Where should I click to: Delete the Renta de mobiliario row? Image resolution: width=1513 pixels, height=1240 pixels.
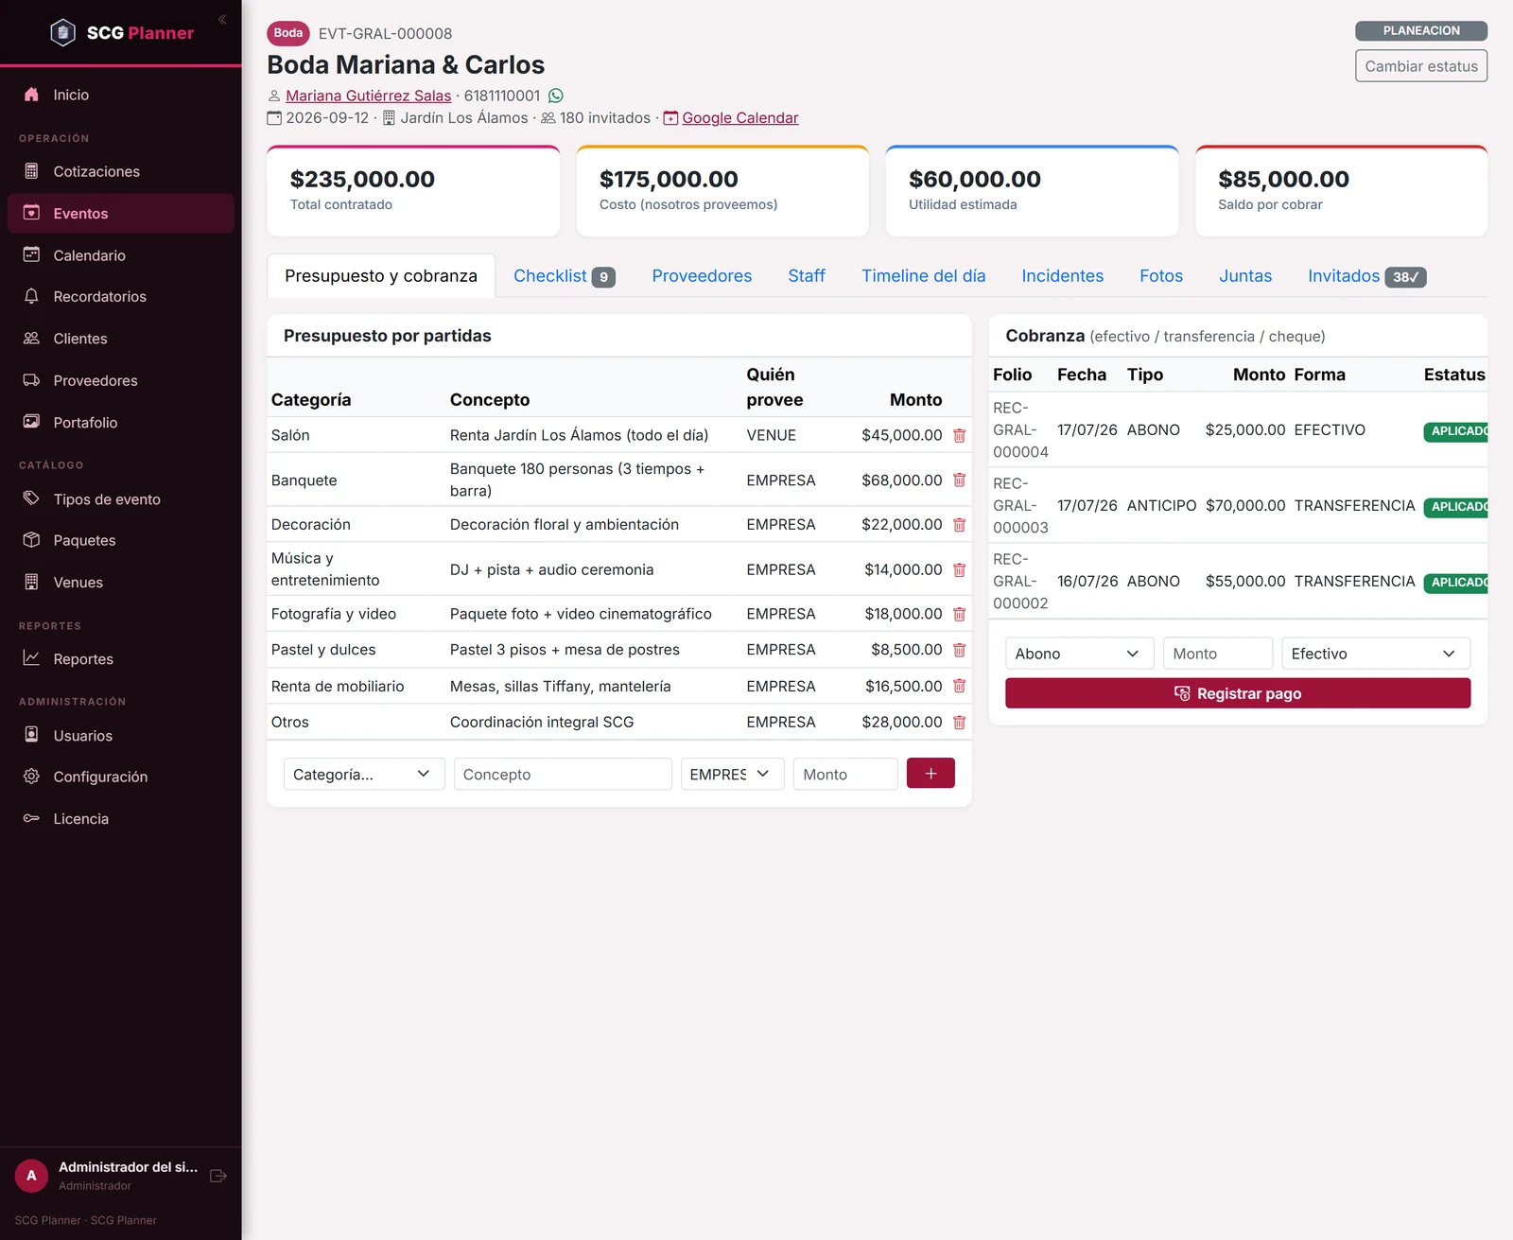point(959,686)
